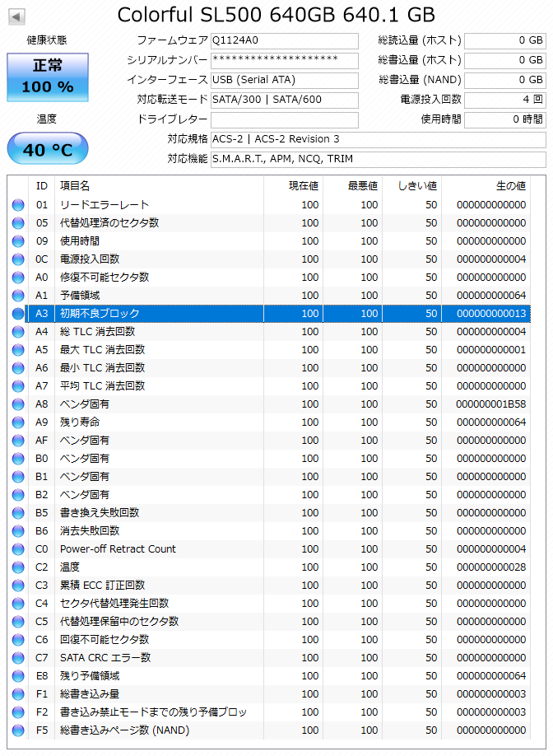Click the status orb for row E8
553x756 pixels.
pos(18,676)
